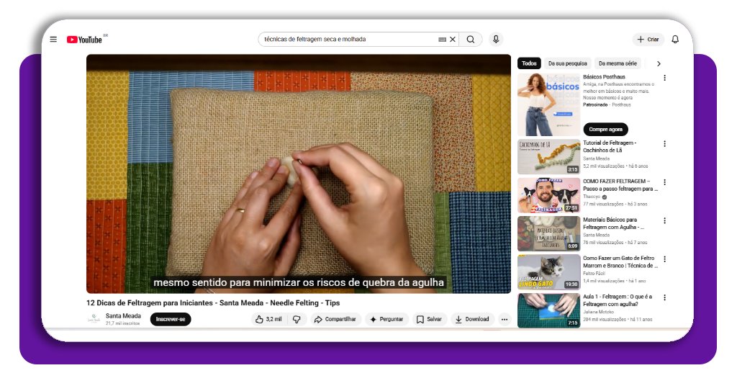The width and height of the screenshot is (737, 386).
Task: Open Tutorial de Feltragem Cachinhos thumbnail
Action: point(548,156)
